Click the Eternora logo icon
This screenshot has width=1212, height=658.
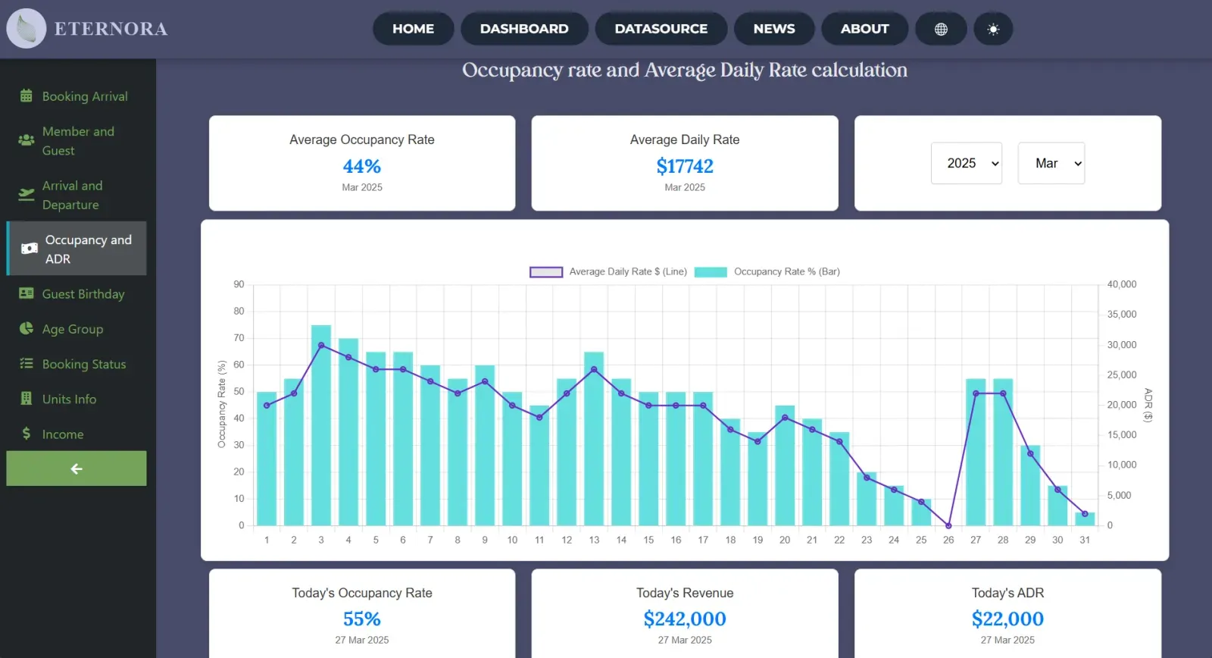point(27,29)
